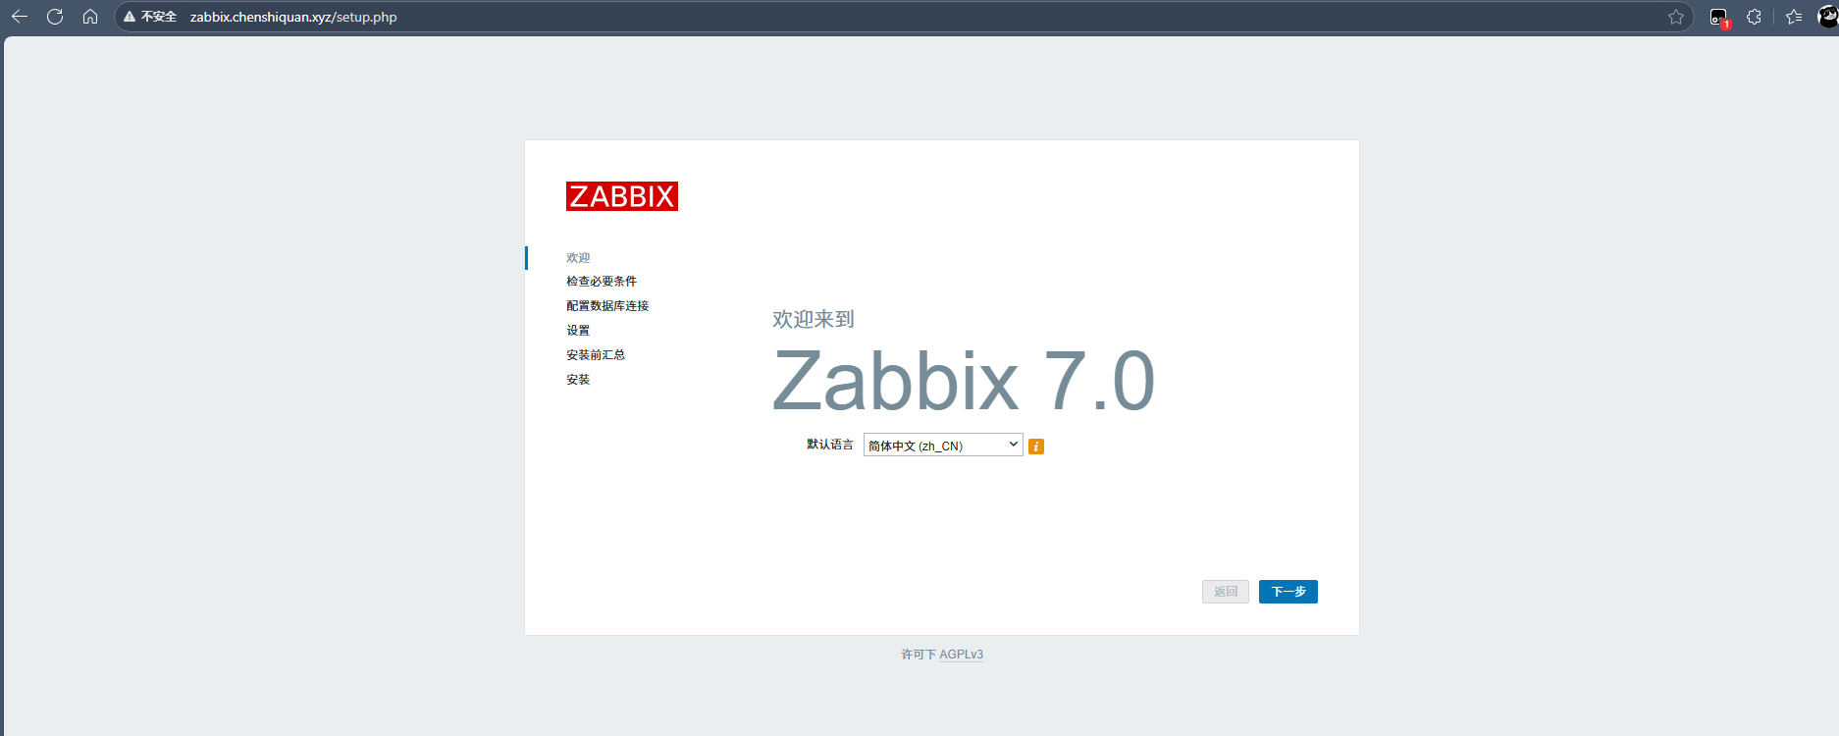Image resolution: width=1839 pixels, height=736 pixels.
Task: Select the 欢迎 step in the sidebar
Action: click(578, 258)
